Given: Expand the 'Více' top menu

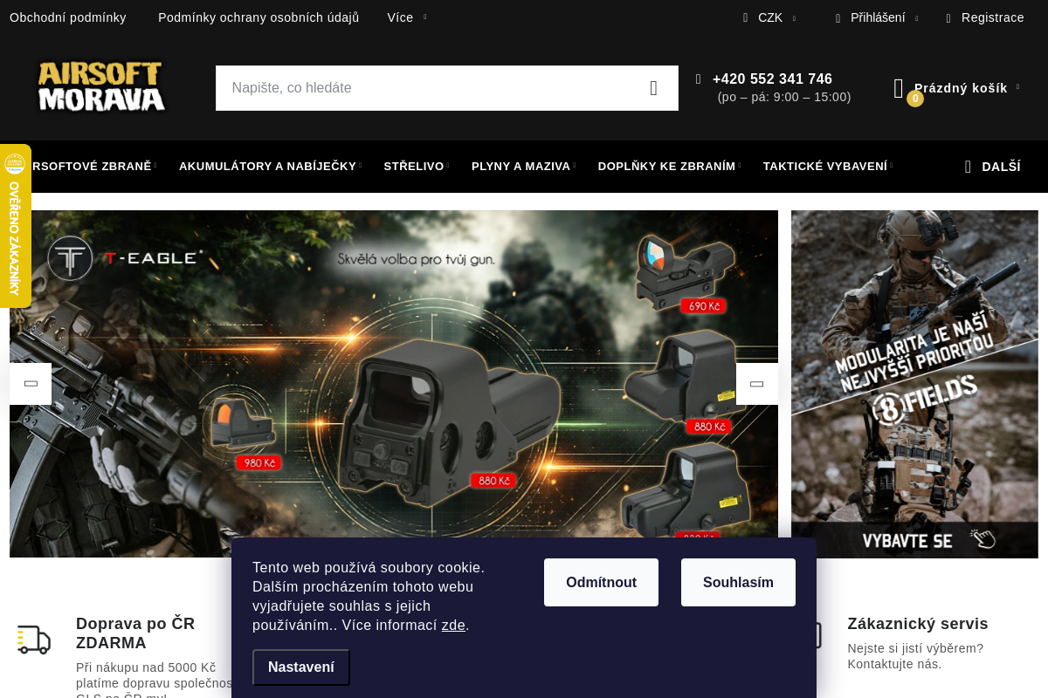Looking at the screenshot, I should (407, 17).
